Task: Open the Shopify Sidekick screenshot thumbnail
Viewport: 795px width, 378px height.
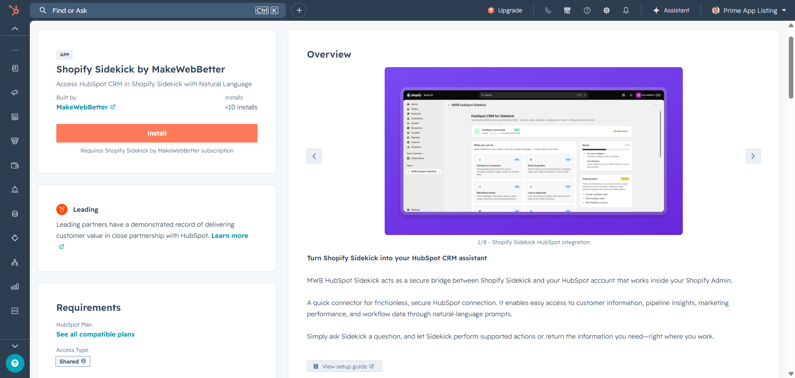Action: (x=533, y=151)
